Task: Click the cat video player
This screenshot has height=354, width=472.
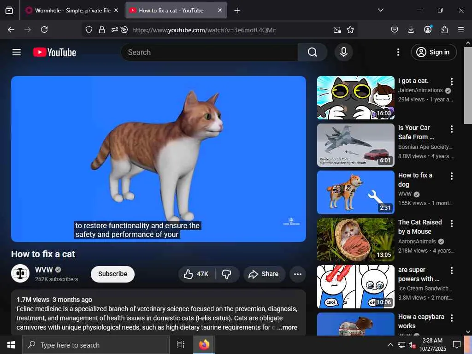Action: [x=159, y=159]
